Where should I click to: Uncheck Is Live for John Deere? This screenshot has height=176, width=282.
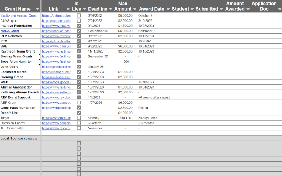click(x=79, y=67)
